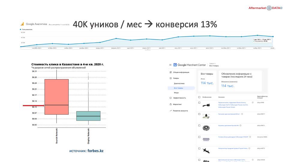Check the Volkswagen PASSAT row checkbox

click(199, 137)
